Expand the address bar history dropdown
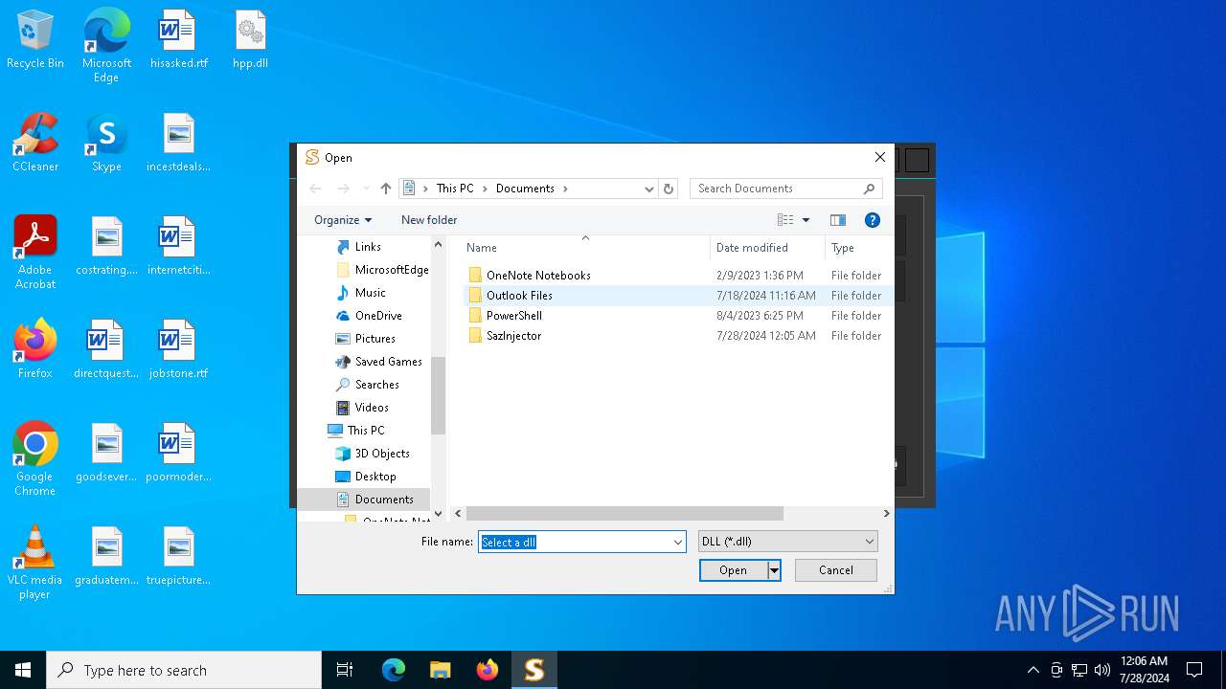 (x=648, y=189)
